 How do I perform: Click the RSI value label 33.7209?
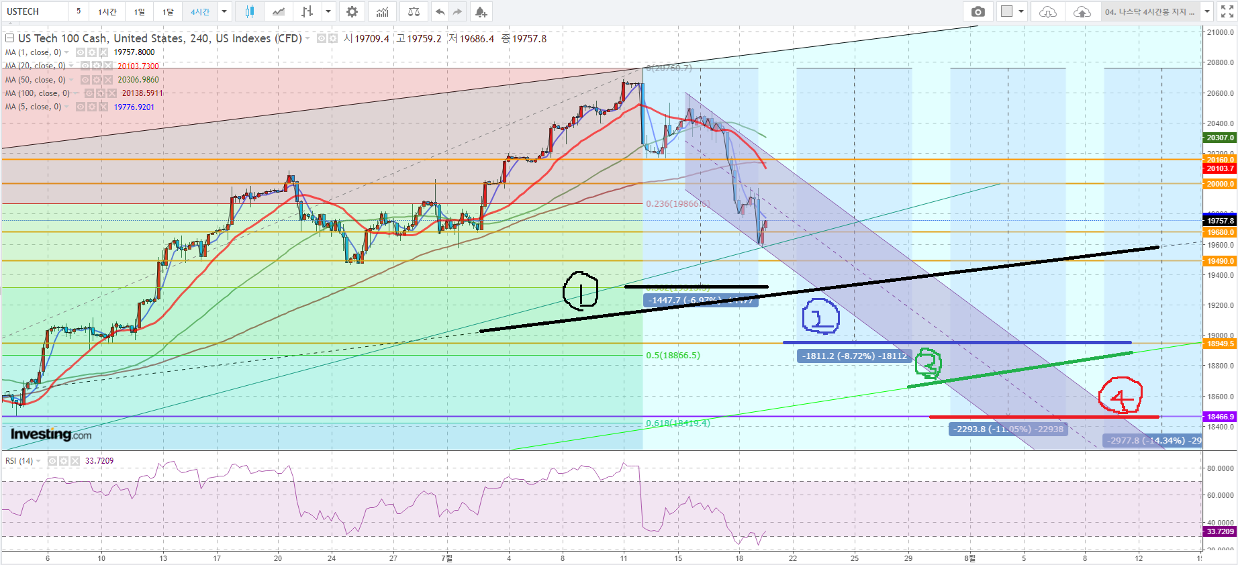pos(1219,531)
